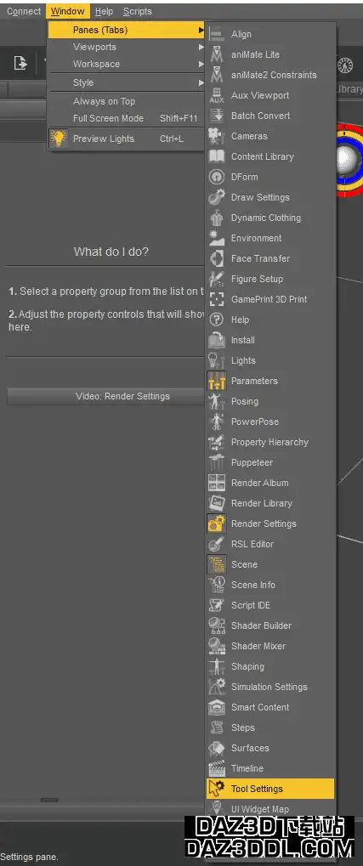Click the Render Settings camera icon
Viewport: 363px width, 866px height.
click(216, 523)
